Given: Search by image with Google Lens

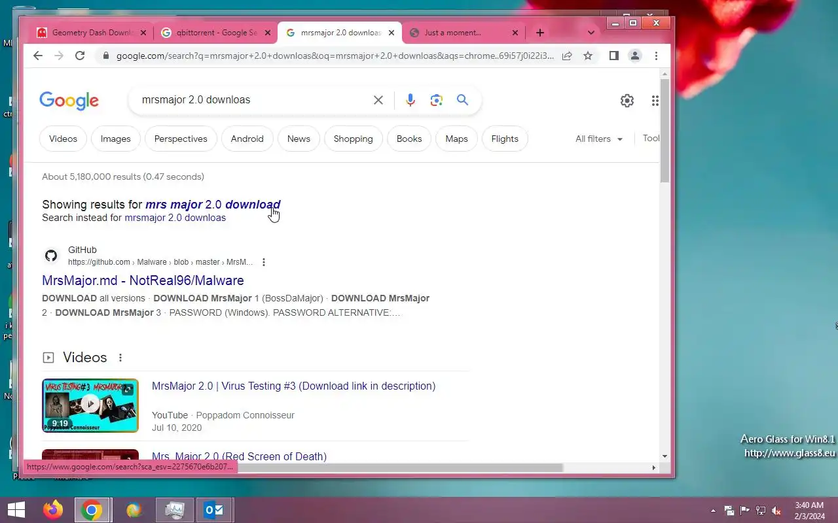Looking at the screenshot, I should [x=437, y=100].
